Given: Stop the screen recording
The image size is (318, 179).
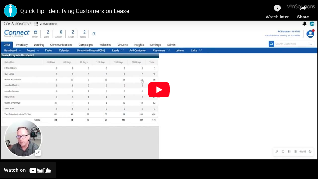Looking at the screenshot, I should coord(295,152).
